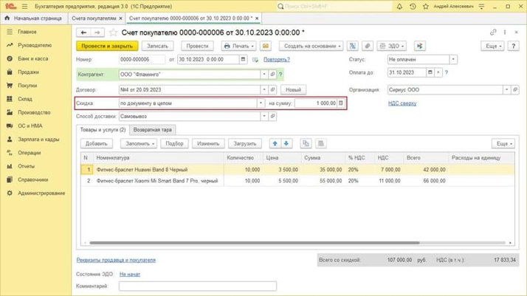Open the notifications bell icon
527x296 pixels.
(399, 7)
